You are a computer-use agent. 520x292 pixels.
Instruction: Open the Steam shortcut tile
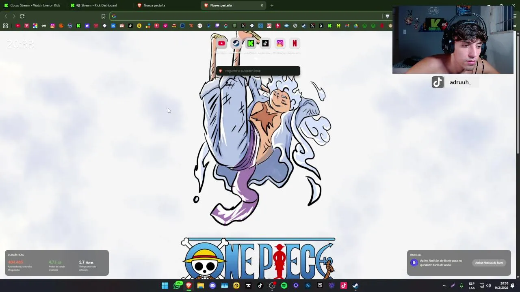pyautogui.click(x=236, y=43)
